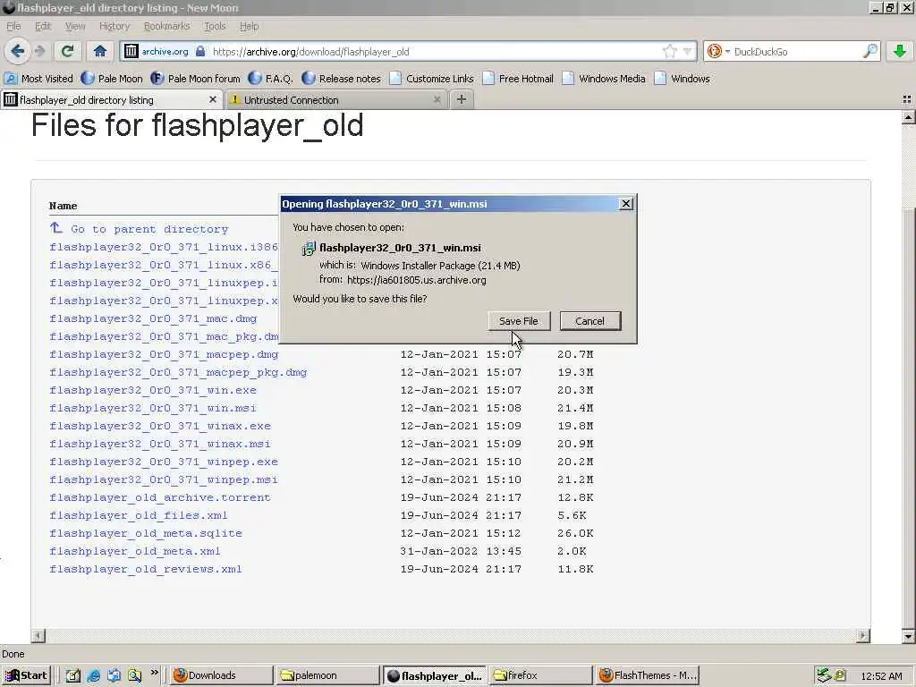Launch Internet Explorer from quick launch
Image resolution: width=916 pixels, height=687 pixels.
93,675
